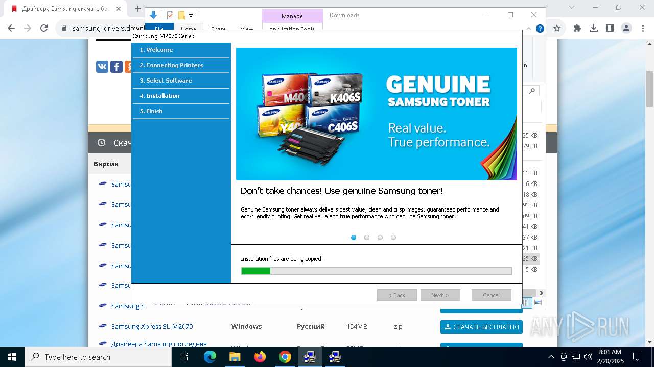The height and width of the screenshot is (367, 654).
Task: Share page on VK icon
Action: coord(102,67)
